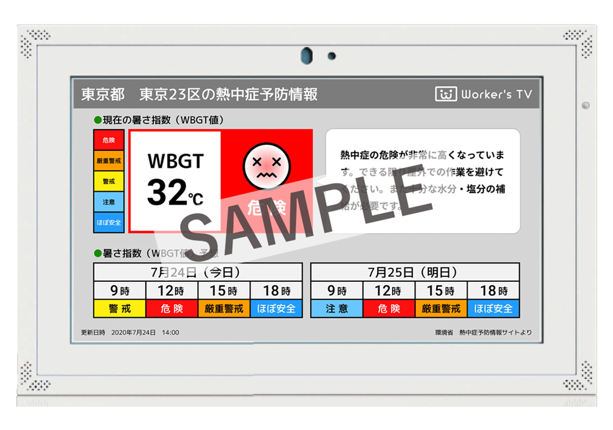Select the light blue 注意 legend swatch

[109, 202]
